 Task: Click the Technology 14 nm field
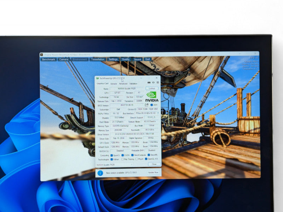pyautogui.click(x=116, y=97)
